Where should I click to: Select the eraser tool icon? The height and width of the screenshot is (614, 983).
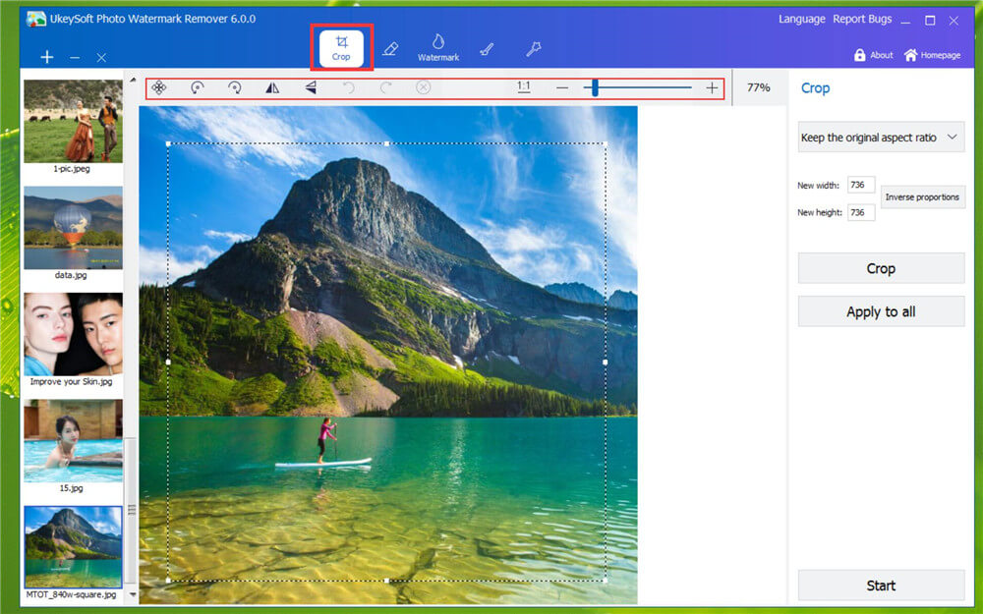pos(390,48)
